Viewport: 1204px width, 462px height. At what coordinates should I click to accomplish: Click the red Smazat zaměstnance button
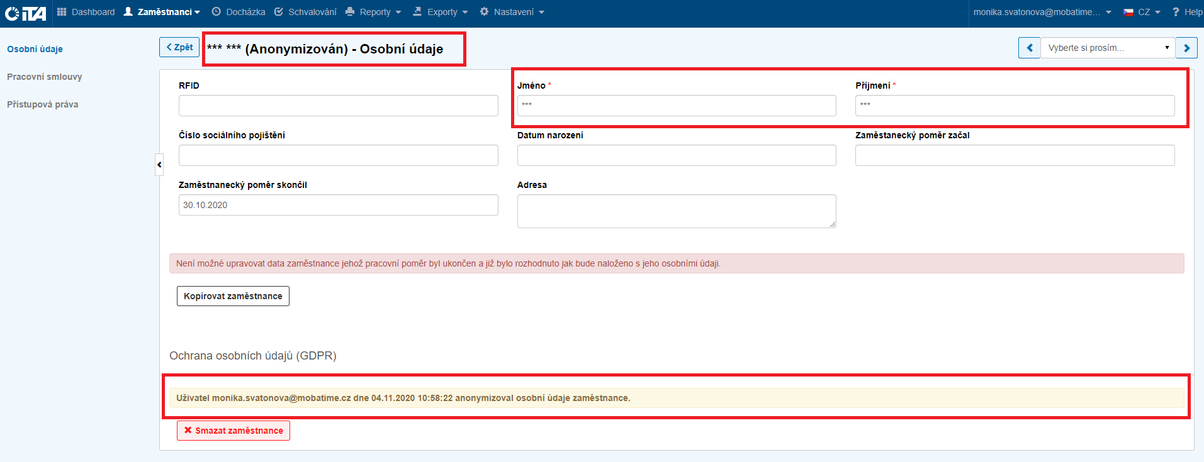pos(233,431)
